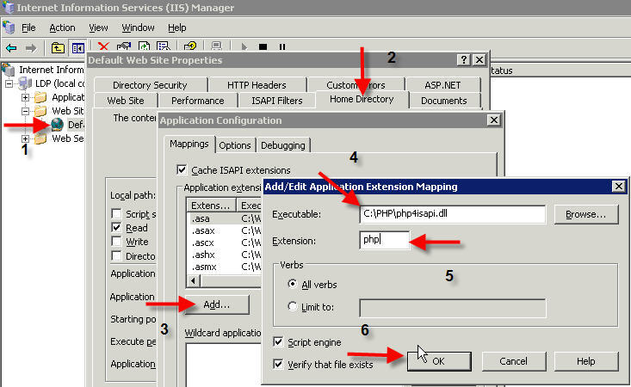Select the Web Service Extensions folder icon
This screenshot has height=387, width=631.
[x=40, y=138]
